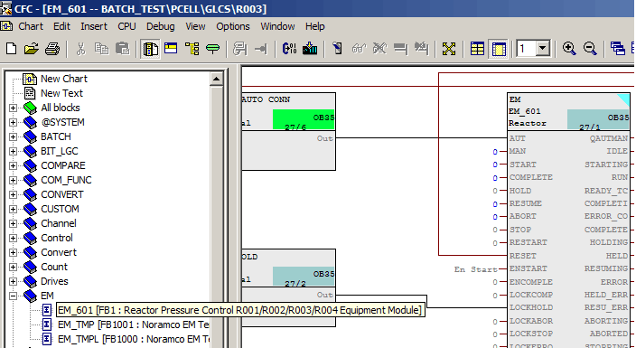Image resolution: width=636 pixels, height=348 pixels.
Task: Click the Test mode toolbar icon
Action: click(x=337, y=49)
